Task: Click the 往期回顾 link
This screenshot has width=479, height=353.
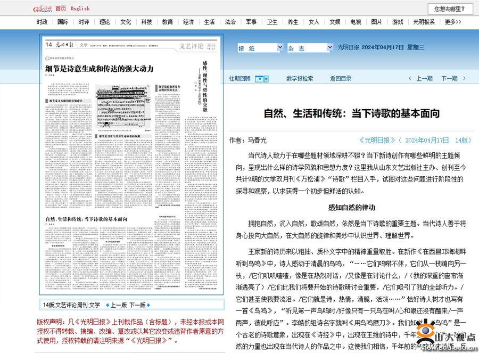Action: click(240, 79)
